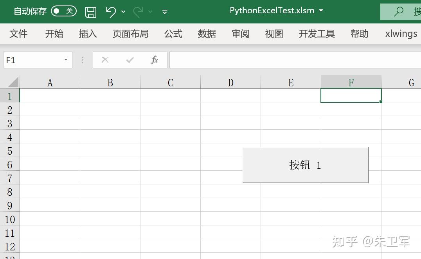The width and height of the screenshot is (421, 259).
Task: Open the xlwings ribbon tab
Action: (401, 34)
